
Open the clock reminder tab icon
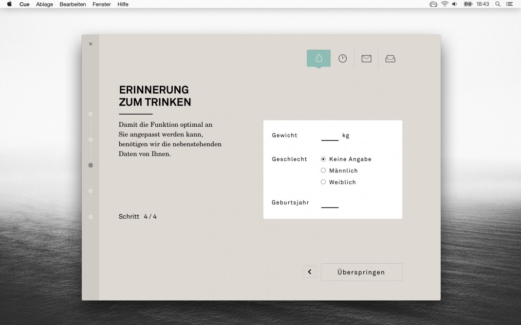click(343, 58)
